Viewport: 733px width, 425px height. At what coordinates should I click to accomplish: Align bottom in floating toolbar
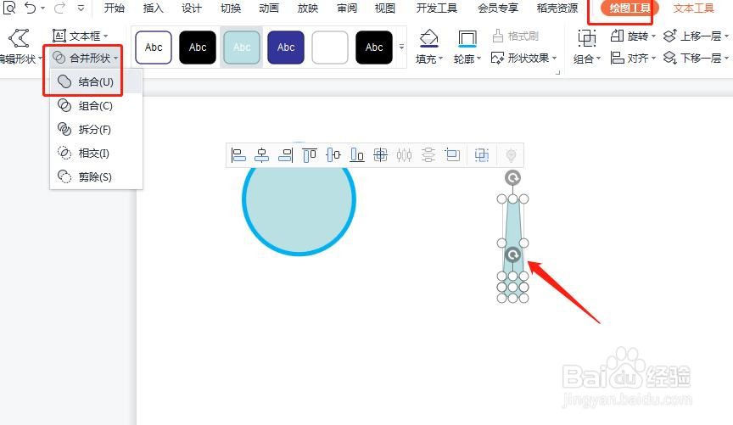click(356, 154)
